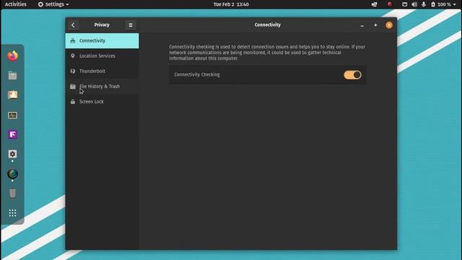The image size is (462, 260).
Task: Open File History & Trash panel
Action: 102,87
